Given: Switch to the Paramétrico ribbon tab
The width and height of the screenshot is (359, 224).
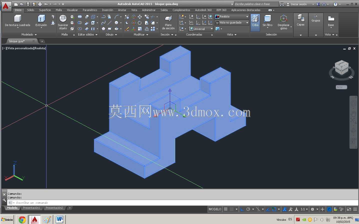Looking at the screenshot, I should coord(90,10).
